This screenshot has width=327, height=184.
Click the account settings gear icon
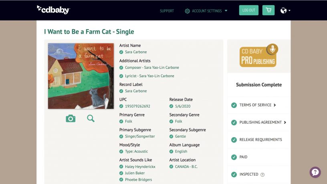coord(187,11)
